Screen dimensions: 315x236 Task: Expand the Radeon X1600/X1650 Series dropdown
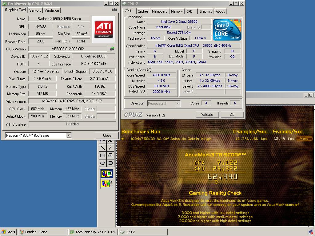coord(69,135)
